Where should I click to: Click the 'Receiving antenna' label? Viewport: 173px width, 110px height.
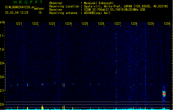63,13
